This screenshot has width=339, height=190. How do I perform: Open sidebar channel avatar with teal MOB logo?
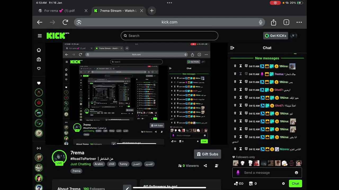pos(39,113)
